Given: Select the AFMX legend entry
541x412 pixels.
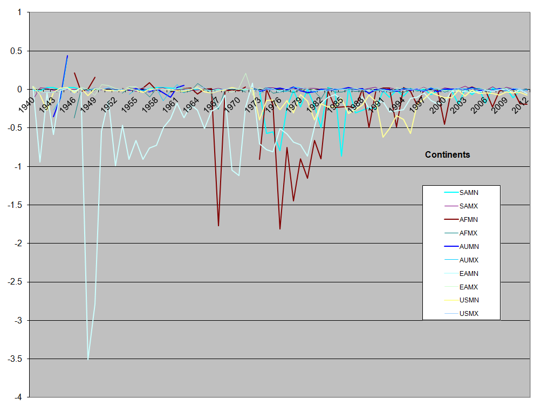Looking at the screenshot, I should (x=468, y=233).
